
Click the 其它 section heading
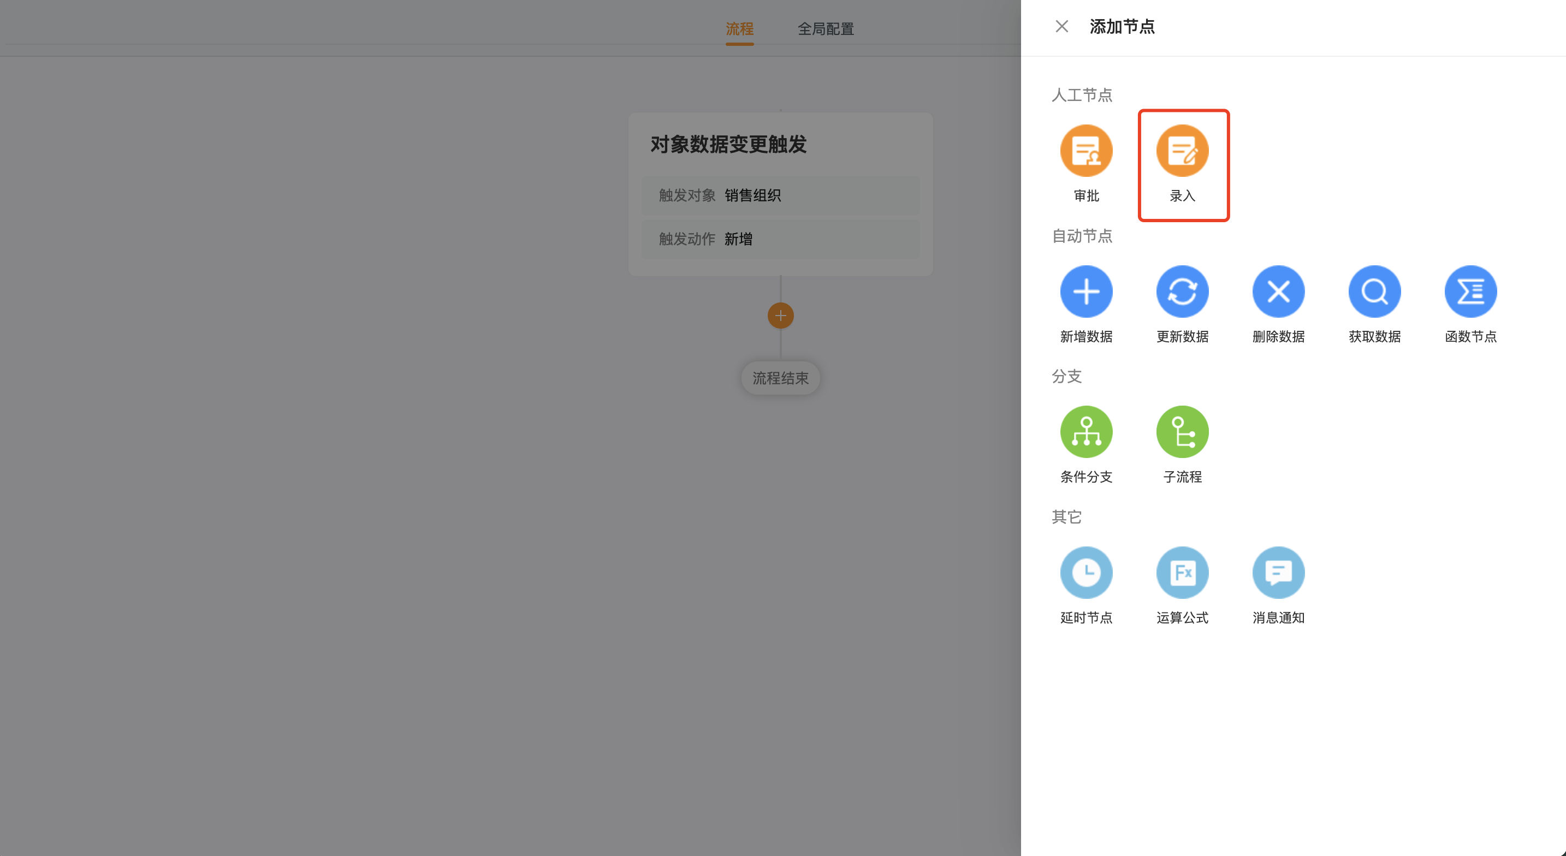point(1066,517)
